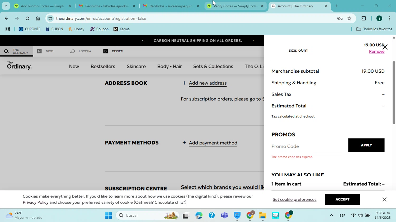Viewport: 396px width, 222px height.
Task: Open the Honey bookmark
Action: [x=77, y=29]
